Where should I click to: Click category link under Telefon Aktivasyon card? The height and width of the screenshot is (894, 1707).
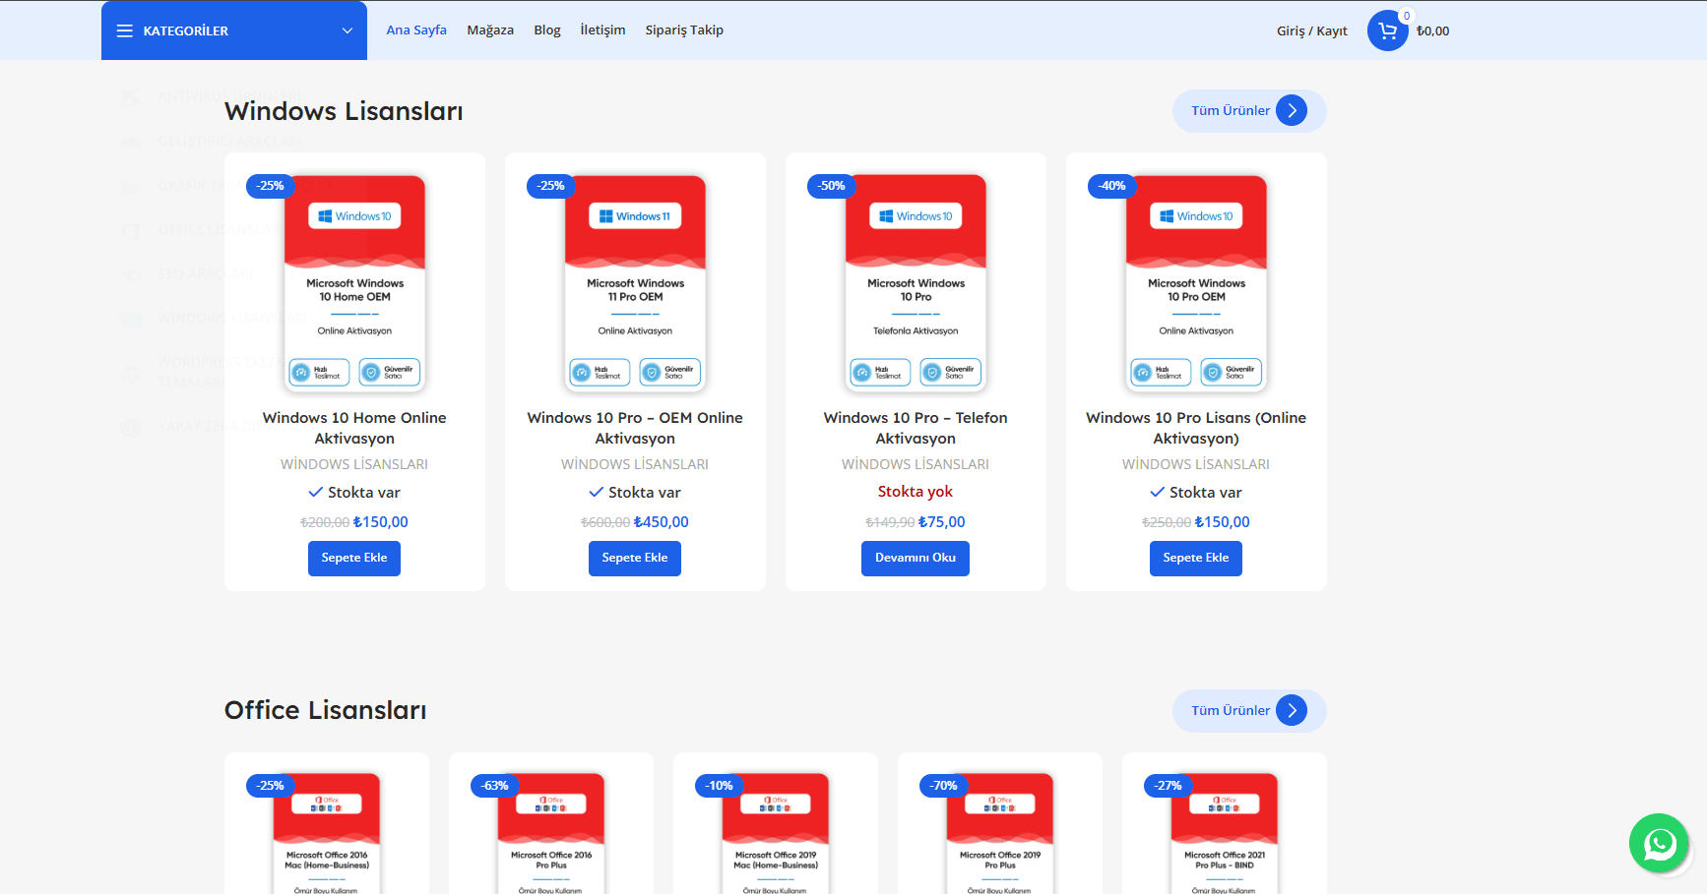pos(916,464)
